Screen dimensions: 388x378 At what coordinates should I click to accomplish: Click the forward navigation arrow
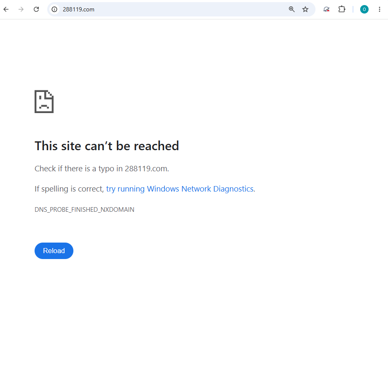tap(21, 9)
